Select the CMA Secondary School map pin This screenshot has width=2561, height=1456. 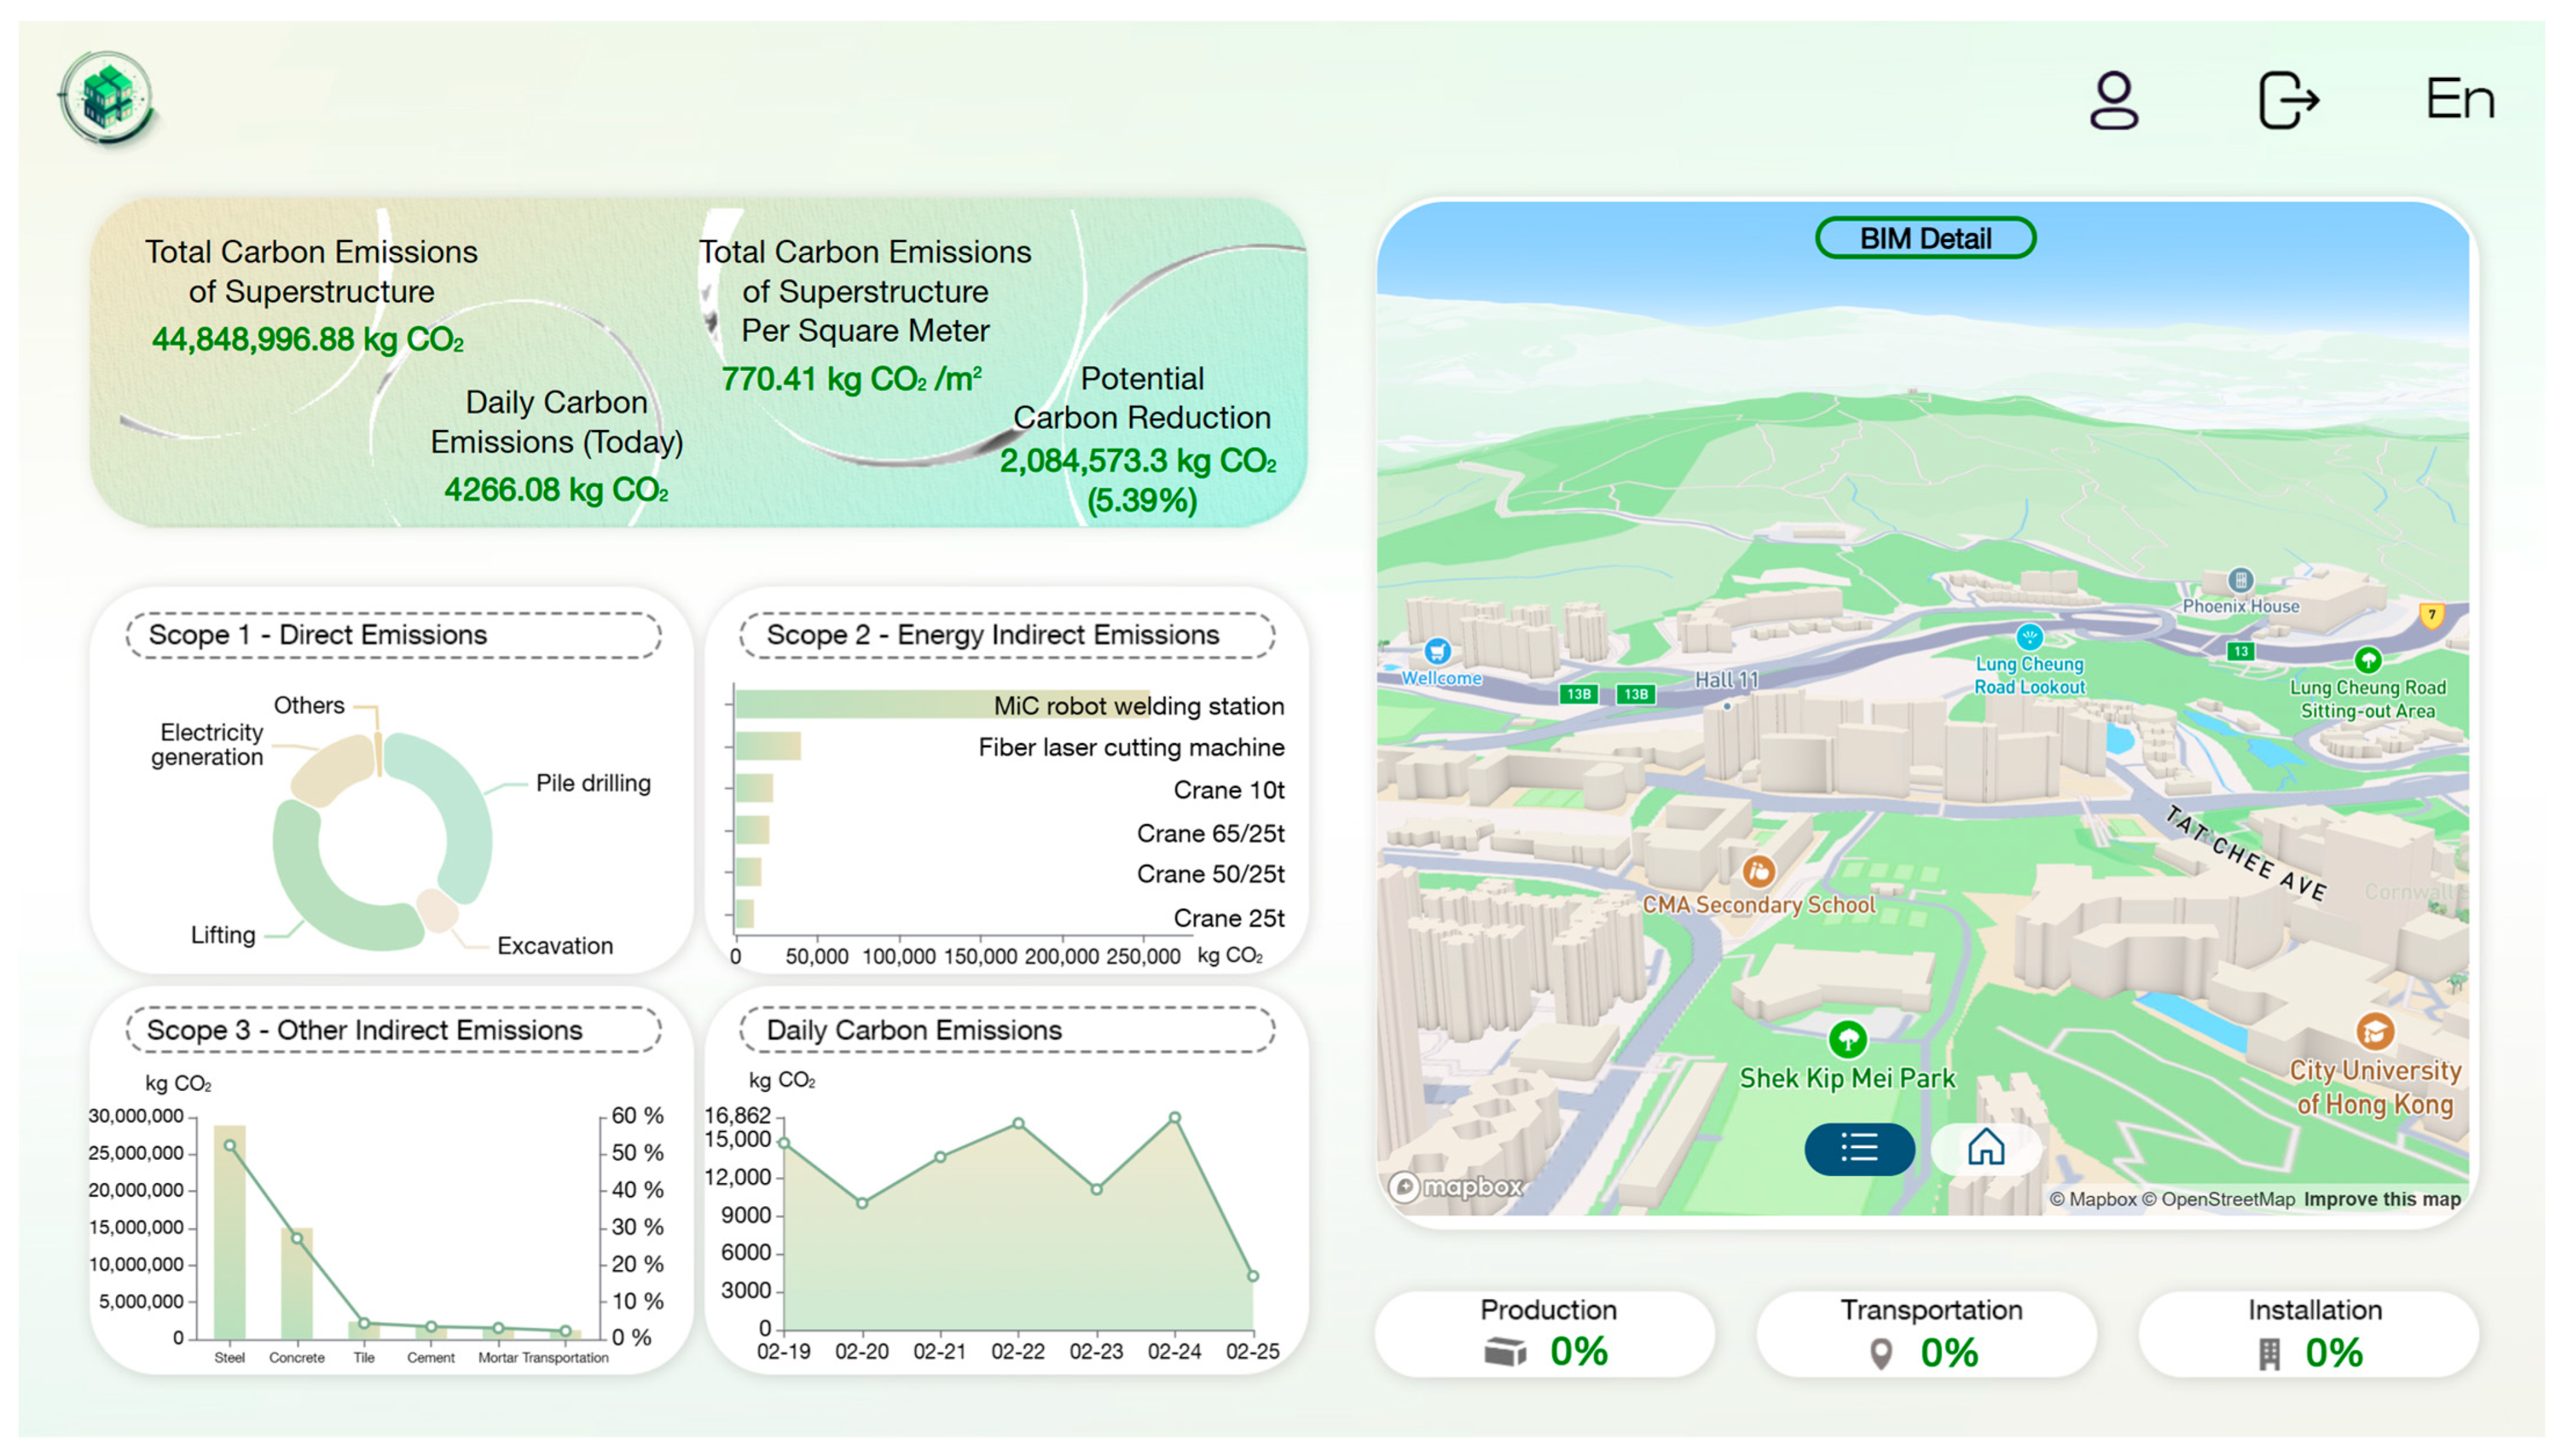point(1758,872)
